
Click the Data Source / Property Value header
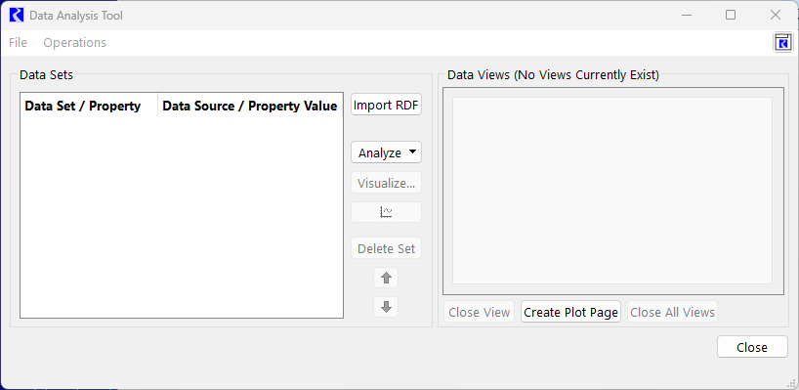pyautogui.click(x=250, y=106)
